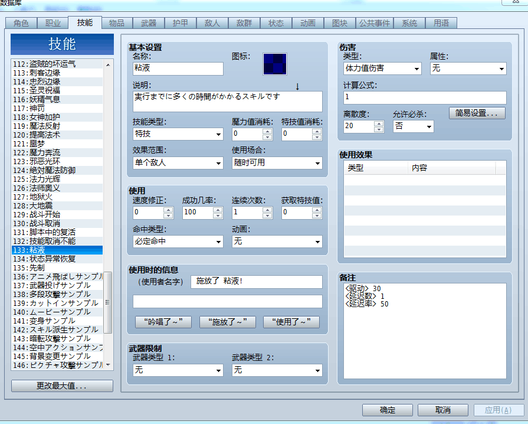Image resolution: width=528 pixels, height=424 pixels.
Task: Select skill 135:先制
Action: coord(57,268)
